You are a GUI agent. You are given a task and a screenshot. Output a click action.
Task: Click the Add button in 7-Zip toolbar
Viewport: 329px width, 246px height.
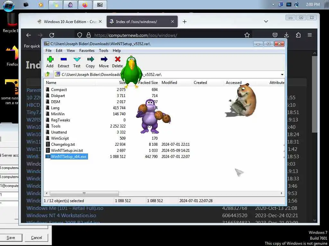click(50, 62)
